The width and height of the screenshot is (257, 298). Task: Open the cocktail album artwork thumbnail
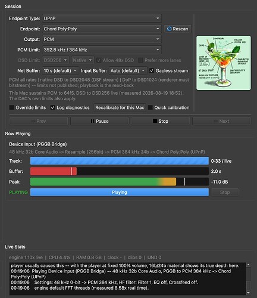point(224,63)
